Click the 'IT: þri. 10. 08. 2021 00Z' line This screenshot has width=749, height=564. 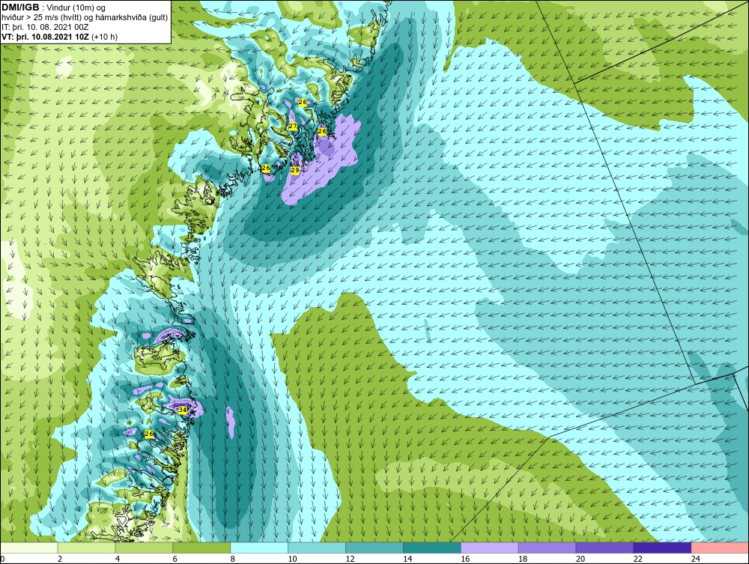(45, 27)
